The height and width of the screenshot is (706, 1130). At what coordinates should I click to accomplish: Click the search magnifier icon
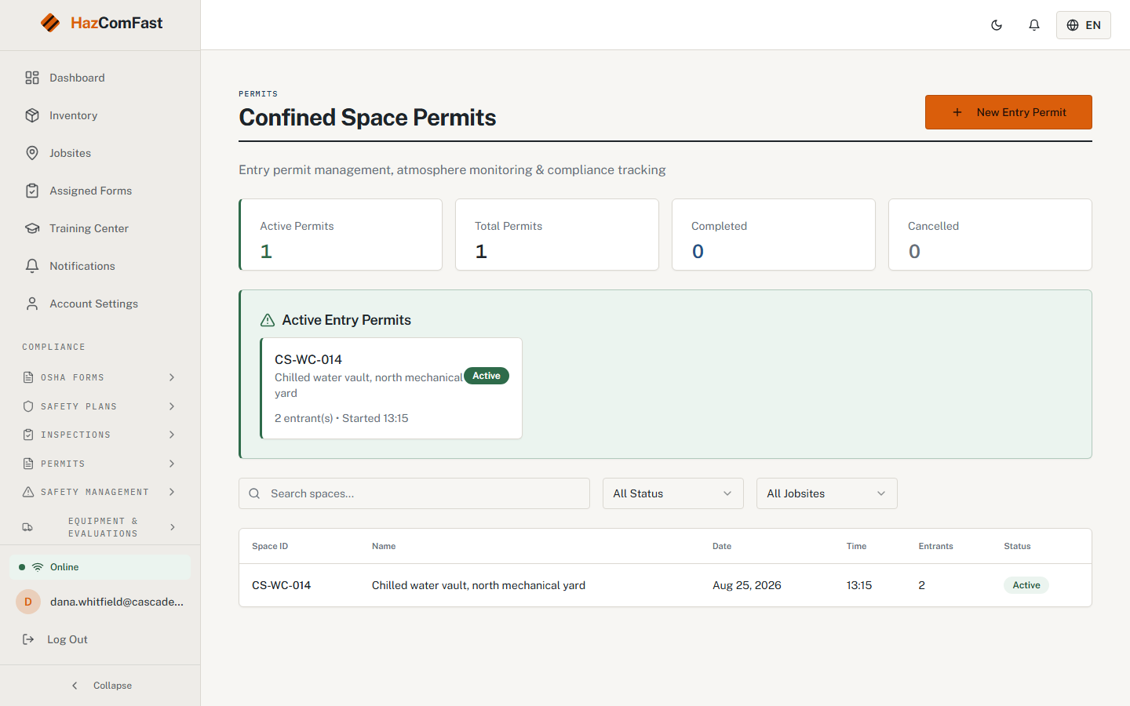click(x=254, y=493)
